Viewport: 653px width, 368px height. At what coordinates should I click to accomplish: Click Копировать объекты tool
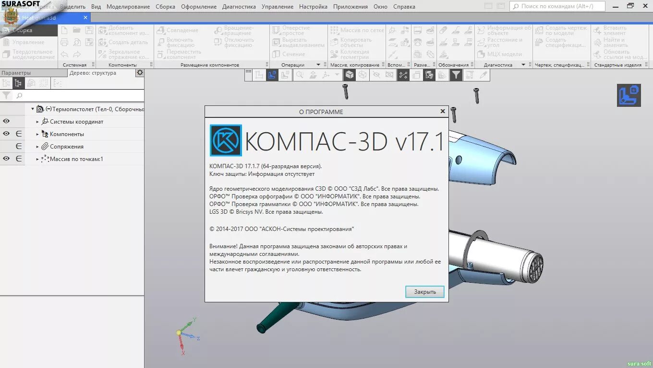click(x=351, y=42)
